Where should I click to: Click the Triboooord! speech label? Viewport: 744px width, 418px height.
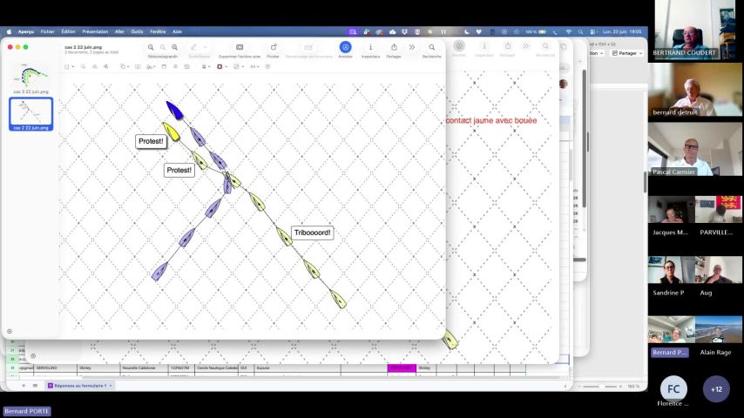[312, 233]
